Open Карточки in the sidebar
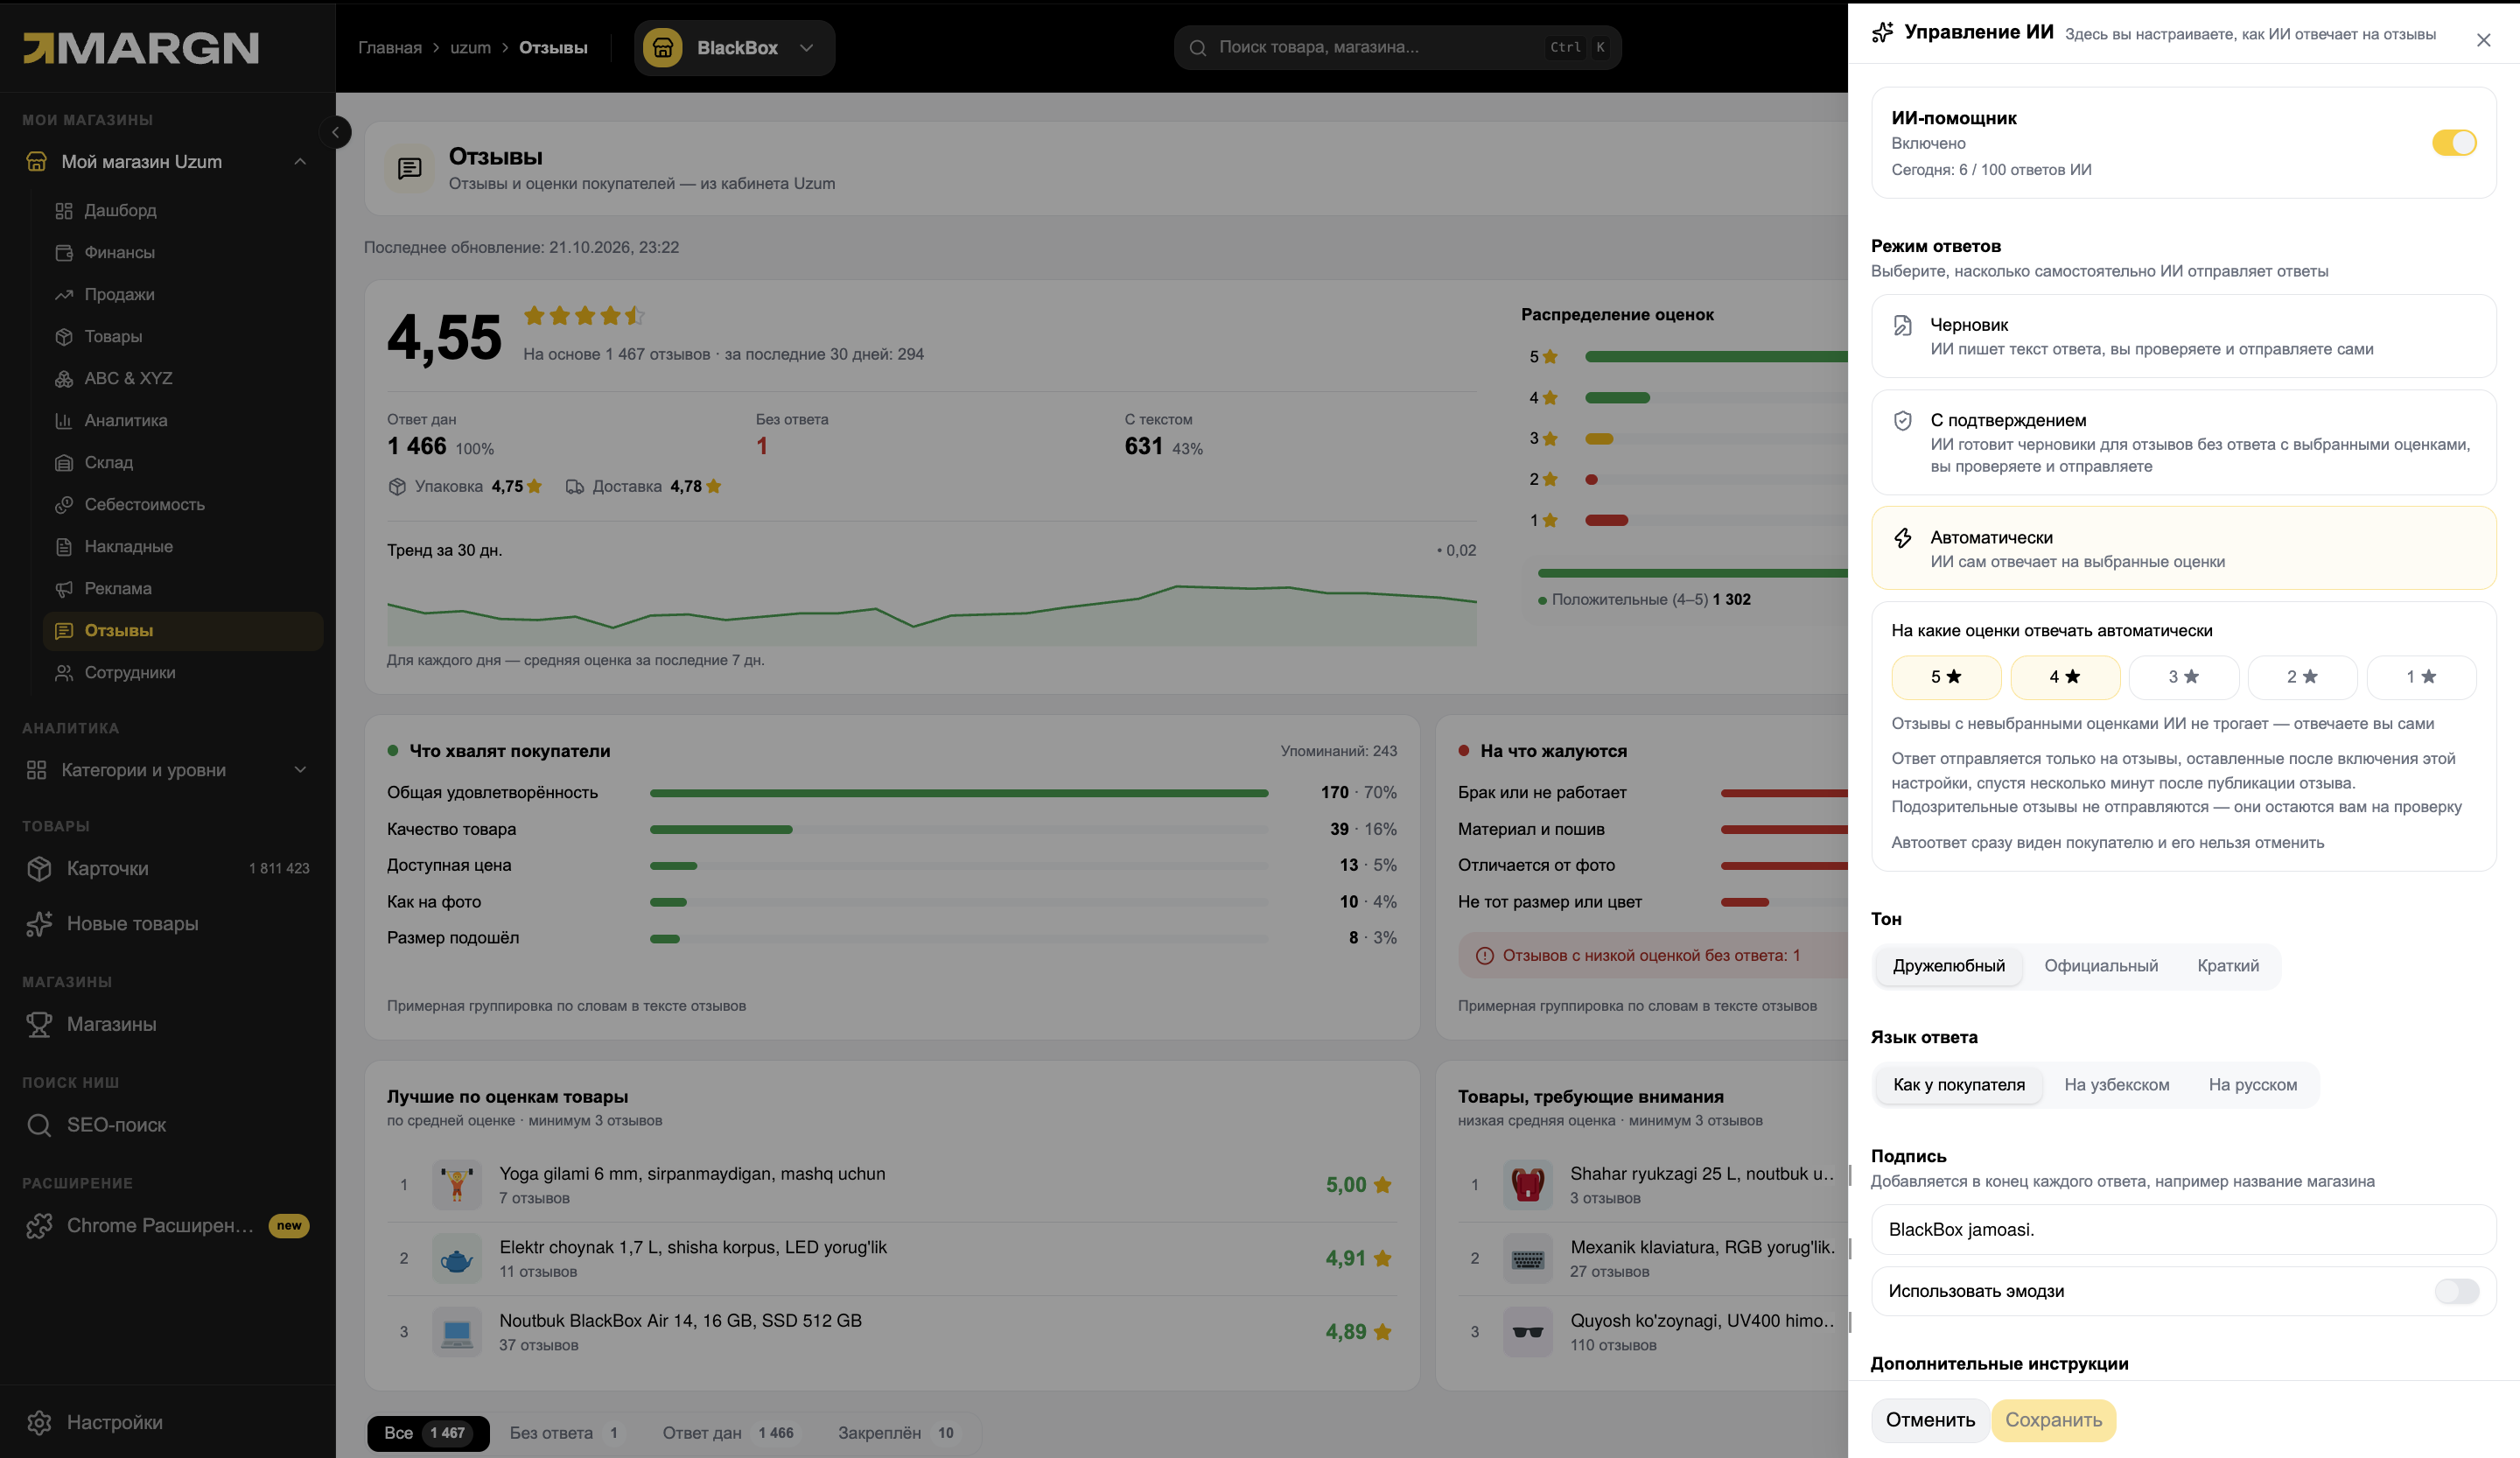Viewport: 2520px width, 1458px height. [167, 868]
